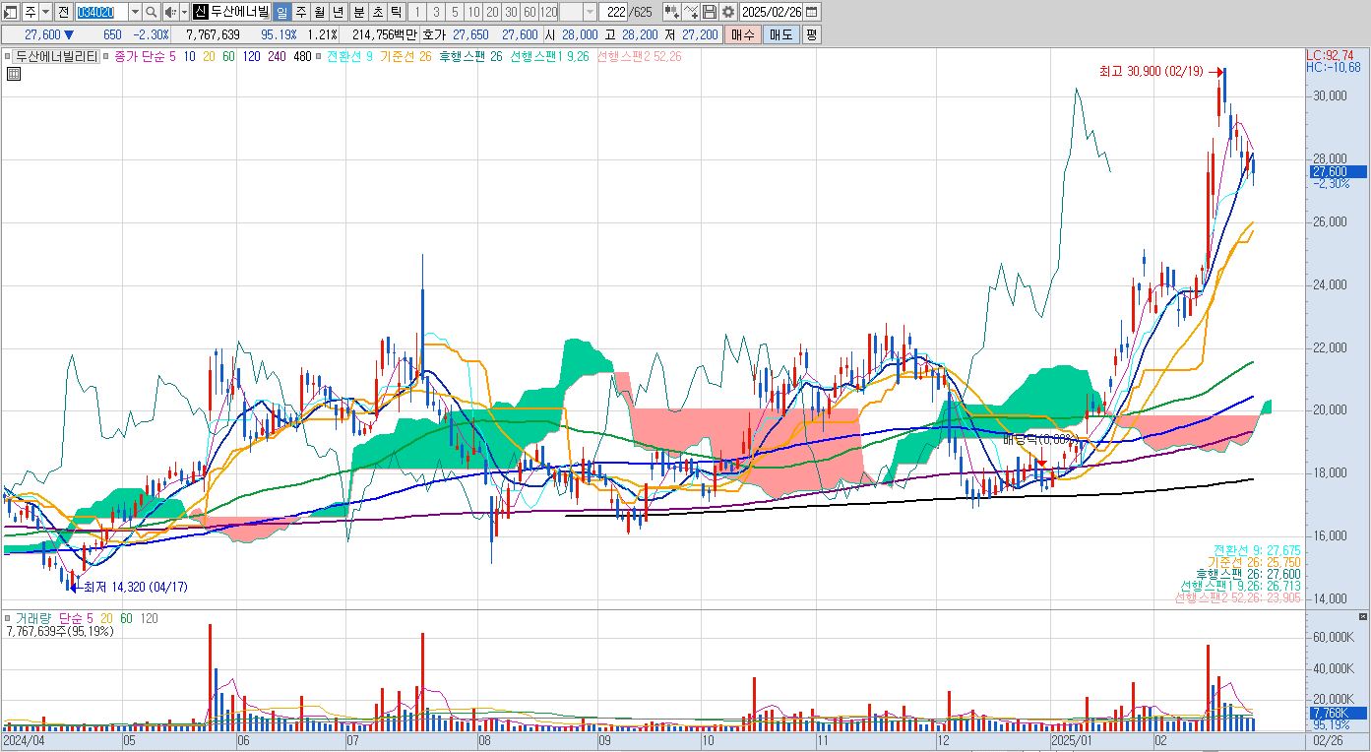Click the stock code input field
Viewport: 1371px width, 752px height.
click(x=101, y=12)
